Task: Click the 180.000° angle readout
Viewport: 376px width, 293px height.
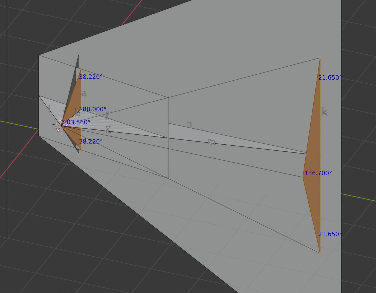Action: pyautogui.click(x=93, y=109)
